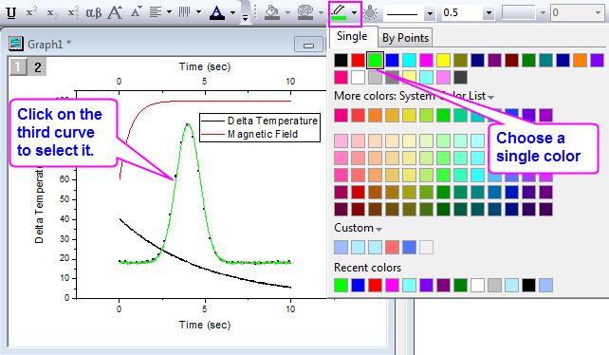Viewport: 609px width, 355px height.
Task: Click the Graph1 window icon
Action: point(16,44)
